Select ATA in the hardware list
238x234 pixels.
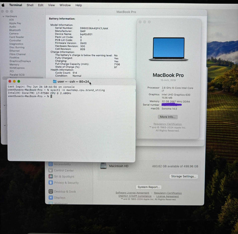[12, 20]
